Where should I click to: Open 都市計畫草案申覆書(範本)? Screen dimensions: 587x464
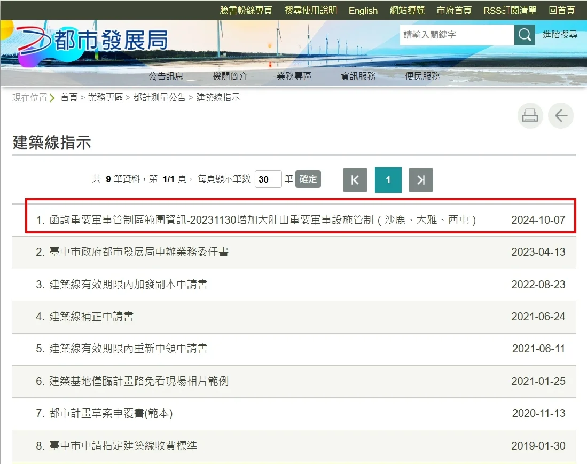coord(111,413)
